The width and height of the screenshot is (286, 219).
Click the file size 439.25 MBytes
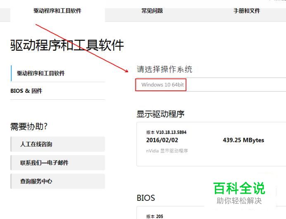(243, 140)
